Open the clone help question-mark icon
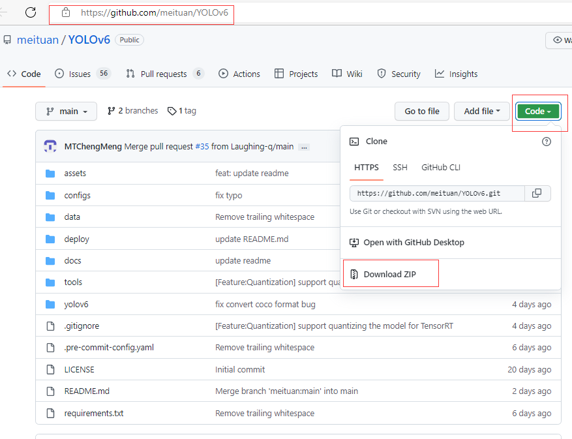The width and height of the screenshot is (572, 439). tap(546, 142)
